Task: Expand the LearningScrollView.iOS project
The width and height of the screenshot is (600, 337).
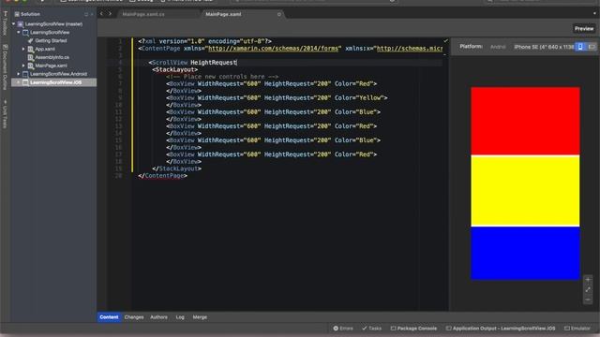Action: point(19,82)
